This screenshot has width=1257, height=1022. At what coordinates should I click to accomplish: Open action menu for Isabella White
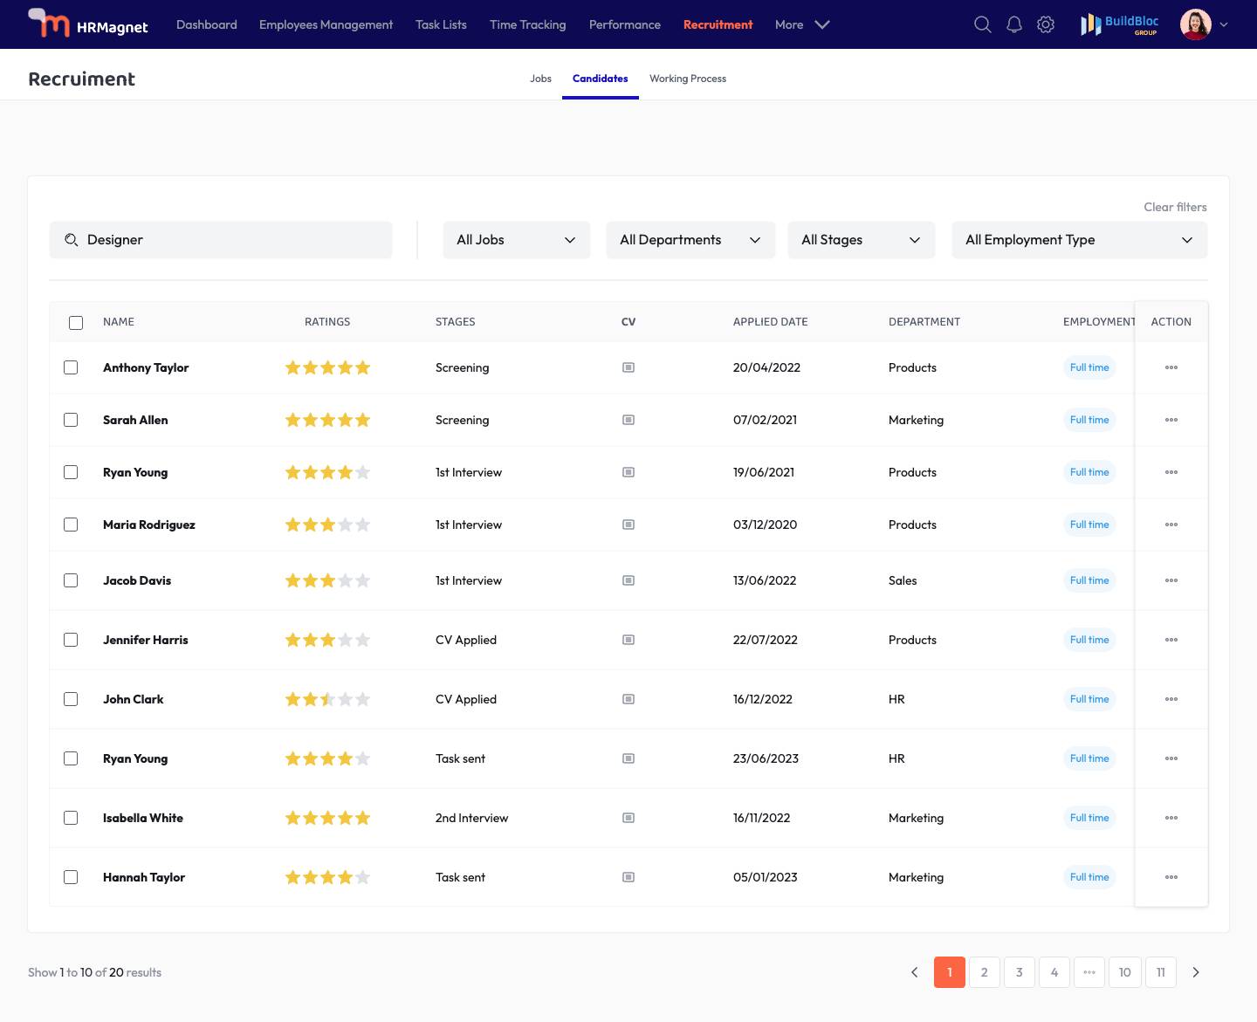[1171, 818]
